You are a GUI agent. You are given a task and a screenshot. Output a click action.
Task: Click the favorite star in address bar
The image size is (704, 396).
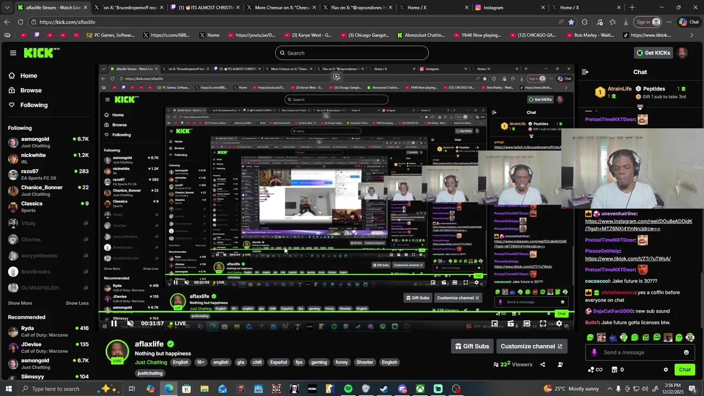[x=571, y=22]
